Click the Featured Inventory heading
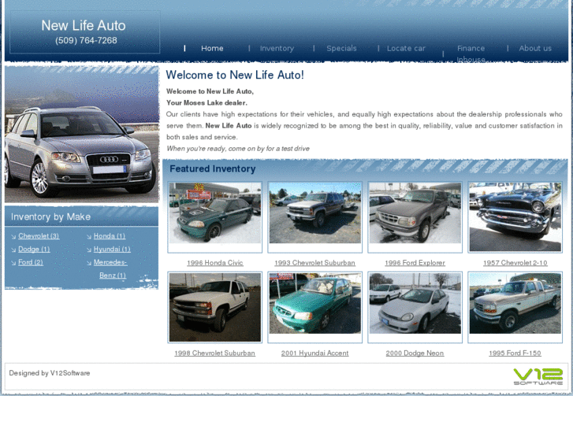 click(x=212, y=168)
